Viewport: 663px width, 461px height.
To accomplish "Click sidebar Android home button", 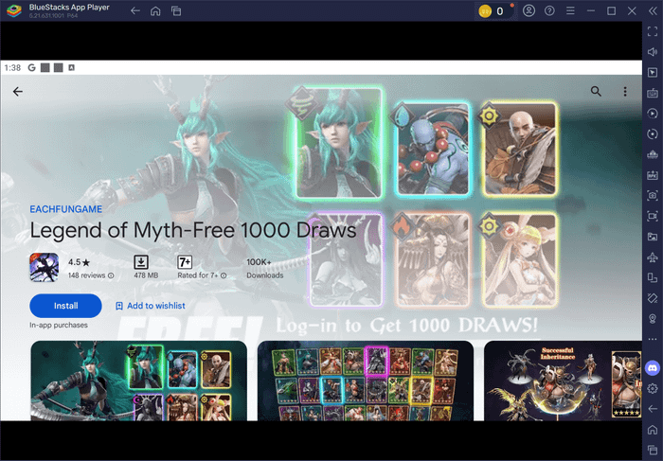I will pyautogui.click(x=653, y=430).
